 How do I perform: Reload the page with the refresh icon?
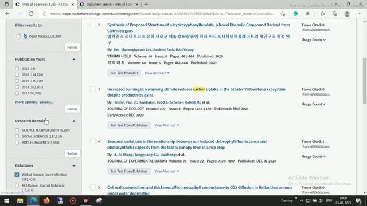(x=31, y=14)
